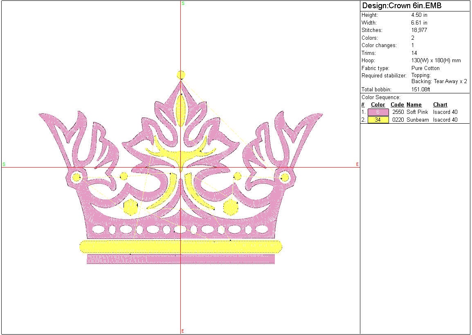Click the Soft Pink color swatch numbered 6
This screenshot has height=335, width=472.
point(378,112)
